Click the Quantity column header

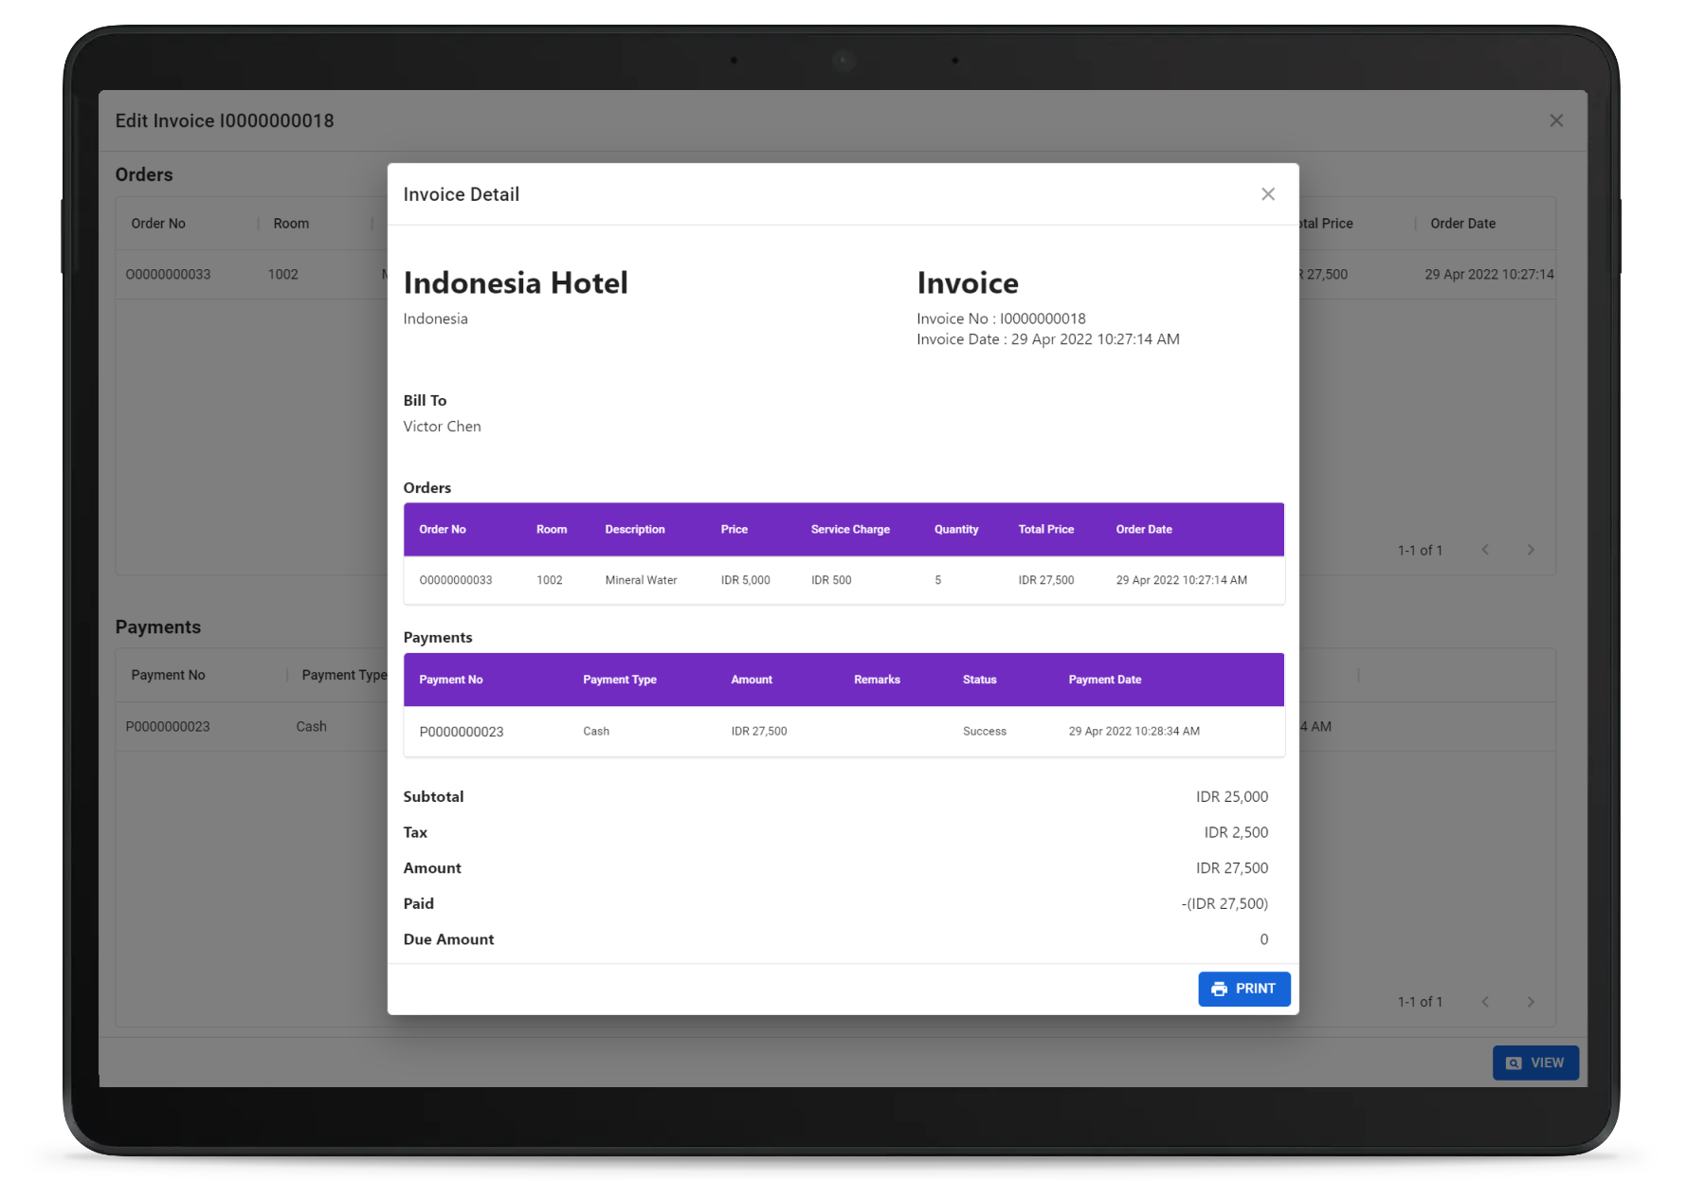955,530
